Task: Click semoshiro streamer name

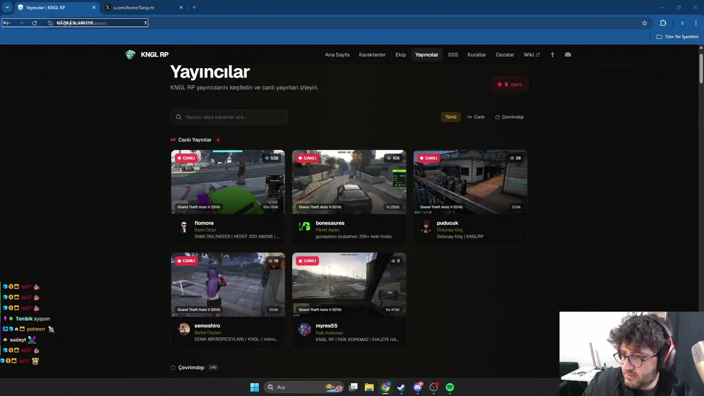Action: (207, 326)
